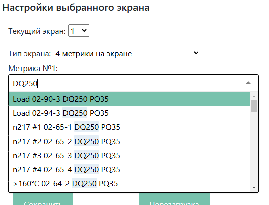Click the scrollbar track below the thumb
The height and width of the screenshot is (205, 269).
point(254,149)
